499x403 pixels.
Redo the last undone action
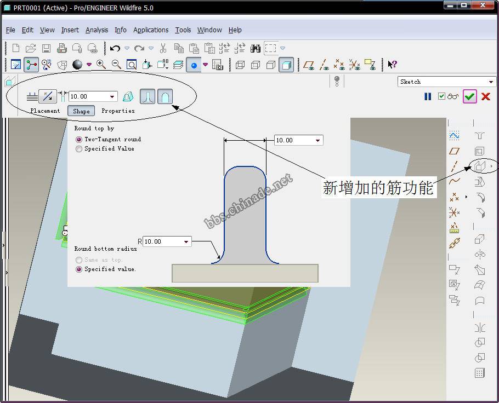[139, 48]
